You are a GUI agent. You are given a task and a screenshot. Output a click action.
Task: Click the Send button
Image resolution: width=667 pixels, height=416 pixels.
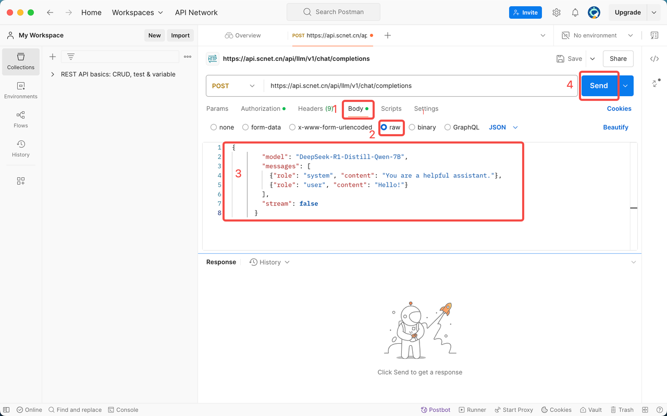(598, 86)
